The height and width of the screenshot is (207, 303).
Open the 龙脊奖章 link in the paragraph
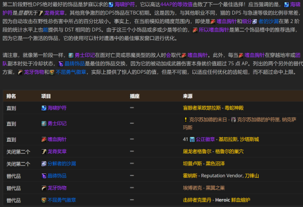[x=54, y=13]
